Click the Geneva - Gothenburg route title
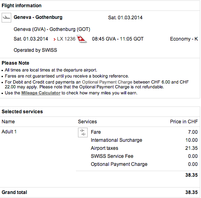This screenshot has width=201, height=198. coord(38,17)
